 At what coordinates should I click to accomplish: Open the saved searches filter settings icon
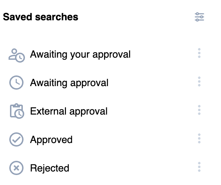[199, 17]
